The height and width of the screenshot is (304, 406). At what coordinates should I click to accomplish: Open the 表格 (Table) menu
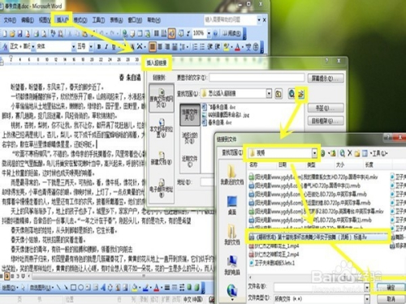116,20
